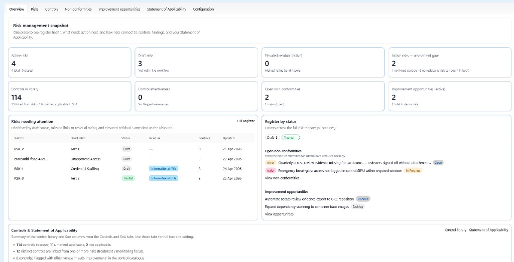Click the Planned badge on automate access review
The height and width of the screenshot is (262, 514).
click(x=363, y=199)
